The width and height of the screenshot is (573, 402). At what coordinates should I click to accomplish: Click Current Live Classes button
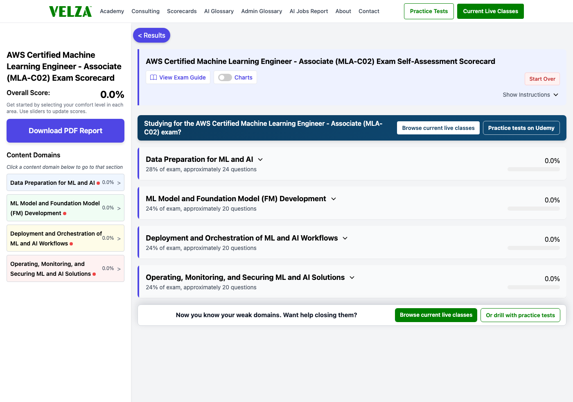[490, 11]
